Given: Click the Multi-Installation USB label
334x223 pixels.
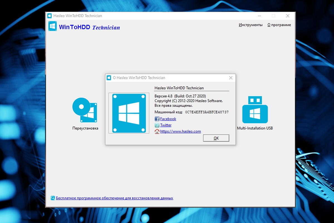Looking at the screenshot, I should point(255,128).
